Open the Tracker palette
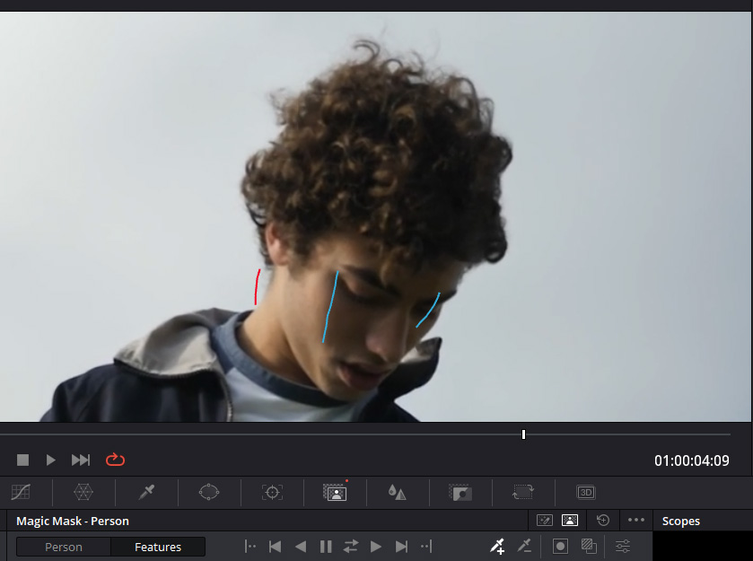 coord(272,492)
